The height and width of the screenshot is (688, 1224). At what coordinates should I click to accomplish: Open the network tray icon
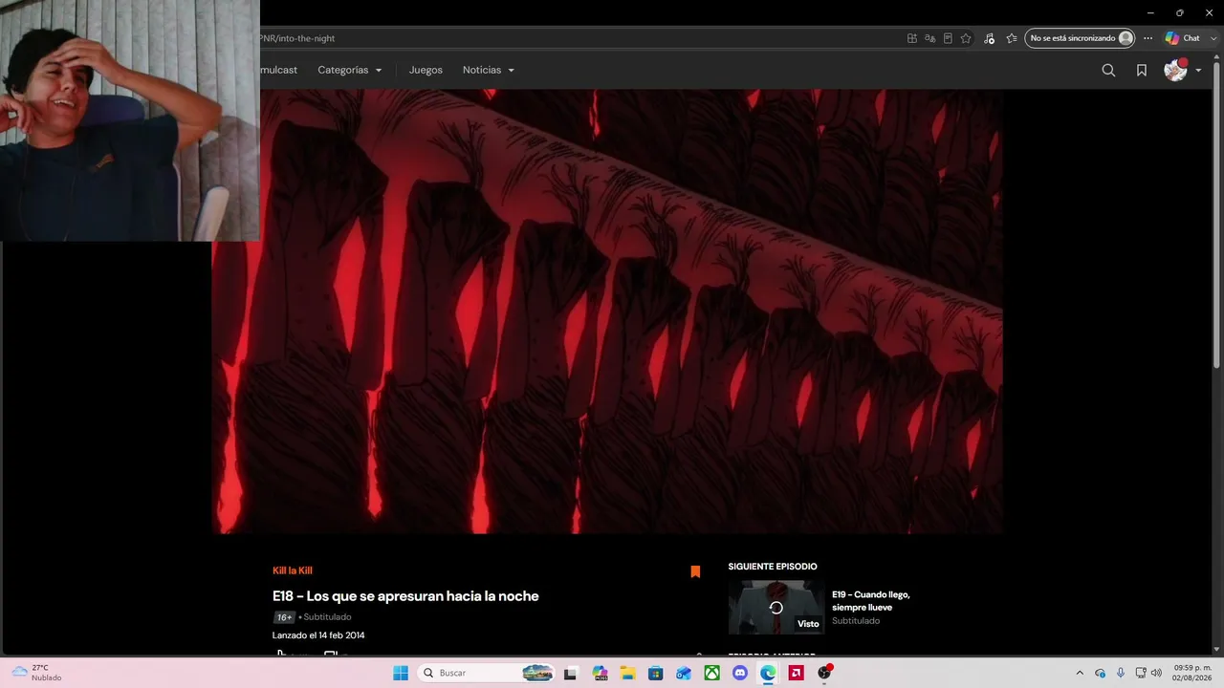point(1141,673)
